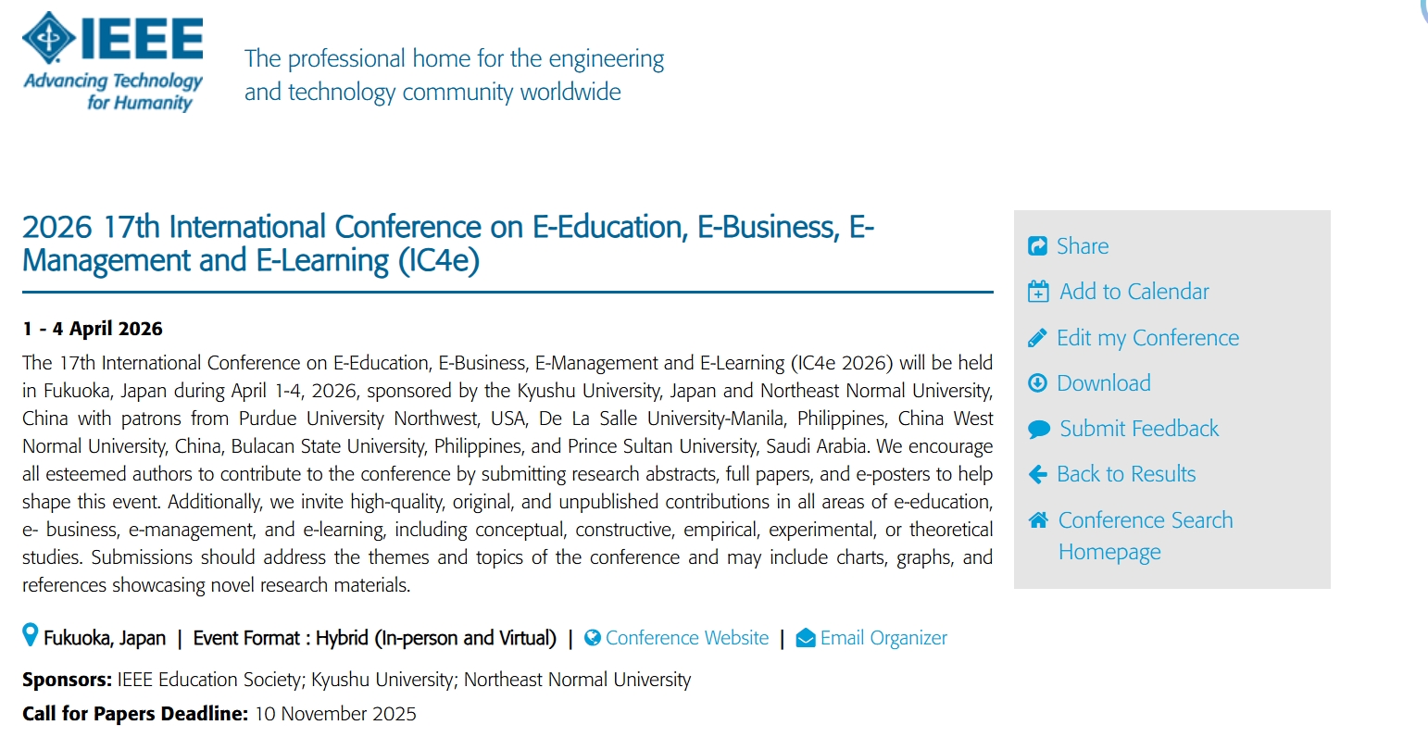Click the home icon for Conference Search
The image size is (1428, 750).
[x=1038, y=520]
